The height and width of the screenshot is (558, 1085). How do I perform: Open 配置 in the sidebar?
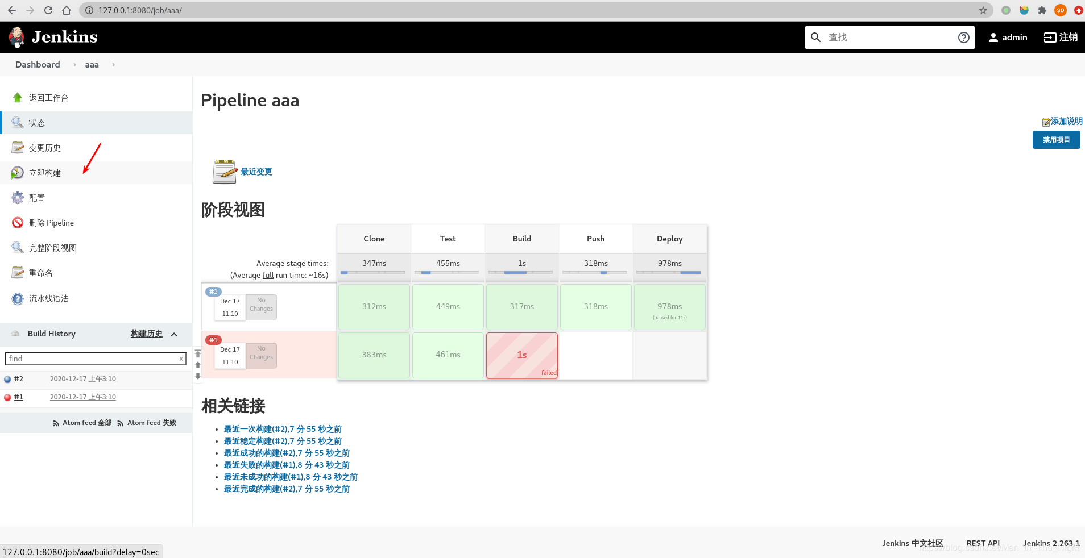[96, 198]
